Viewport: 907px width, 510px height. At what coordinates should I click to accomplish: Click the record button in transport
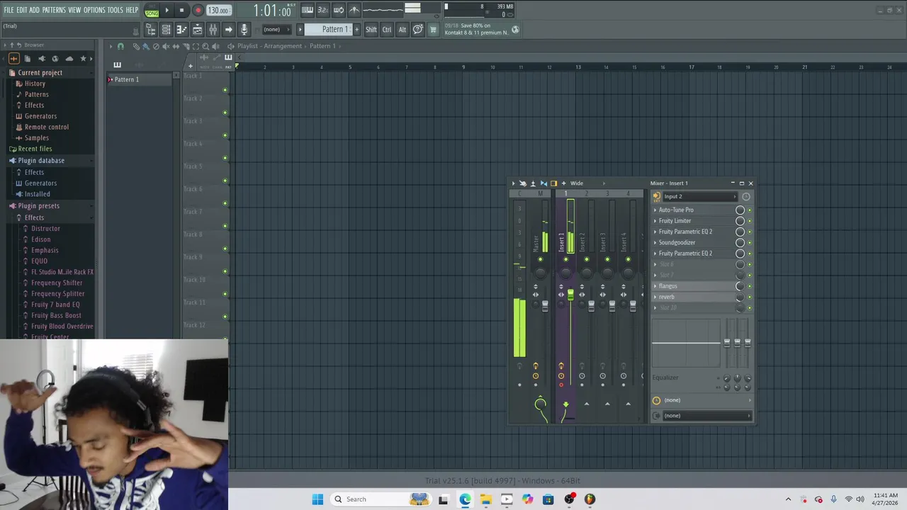point(198,11)
